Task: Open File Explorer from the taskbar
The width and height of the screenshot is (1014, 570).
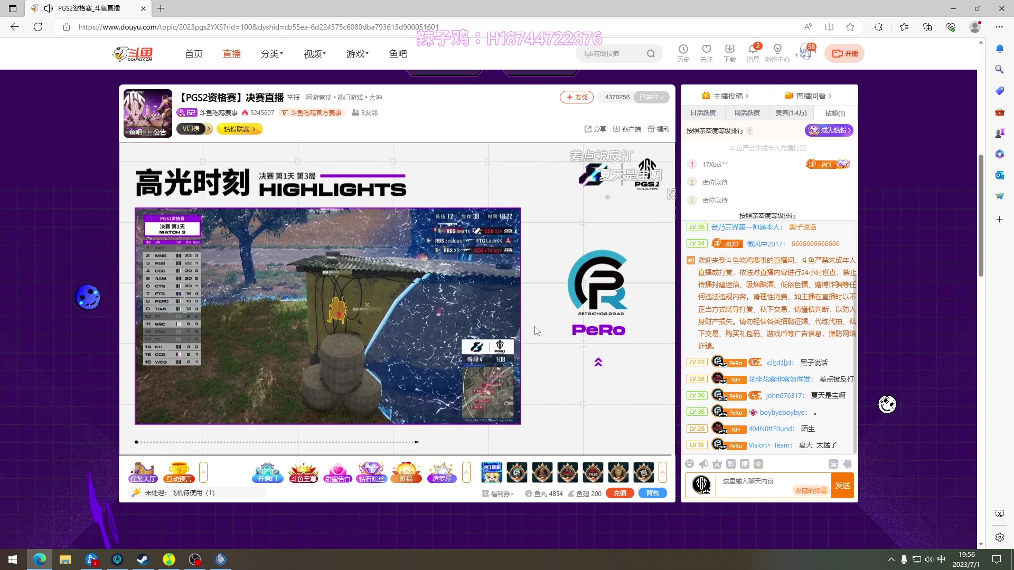Action: click(x=65, y=559)
